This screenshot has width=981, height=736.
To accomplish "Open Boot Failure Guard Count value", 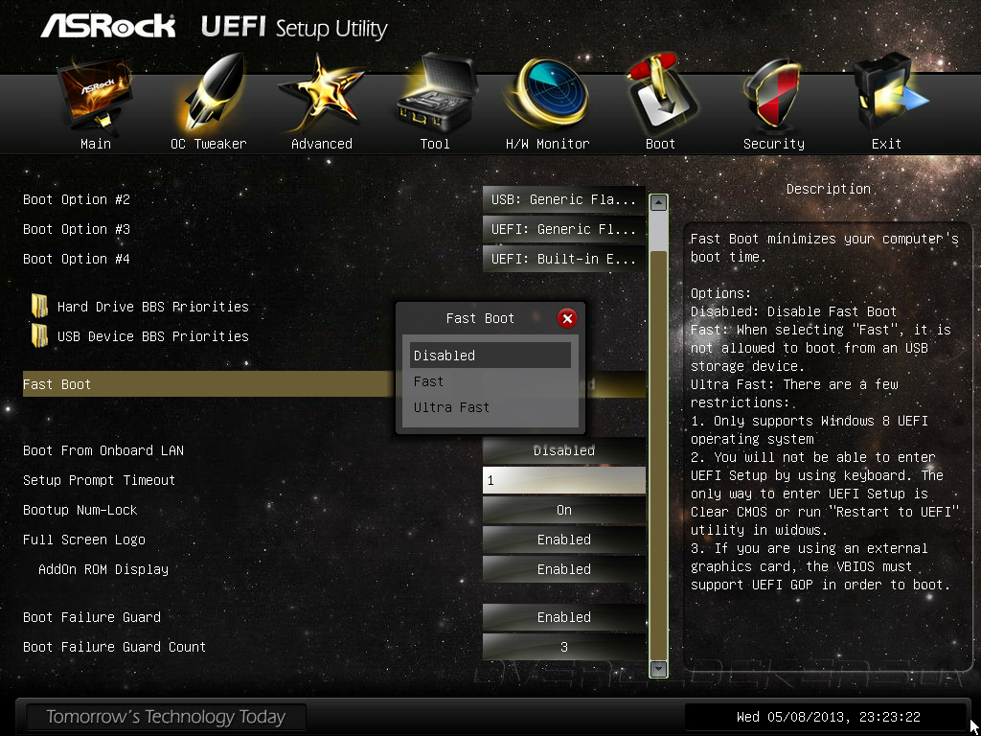I will pos(563,647).
